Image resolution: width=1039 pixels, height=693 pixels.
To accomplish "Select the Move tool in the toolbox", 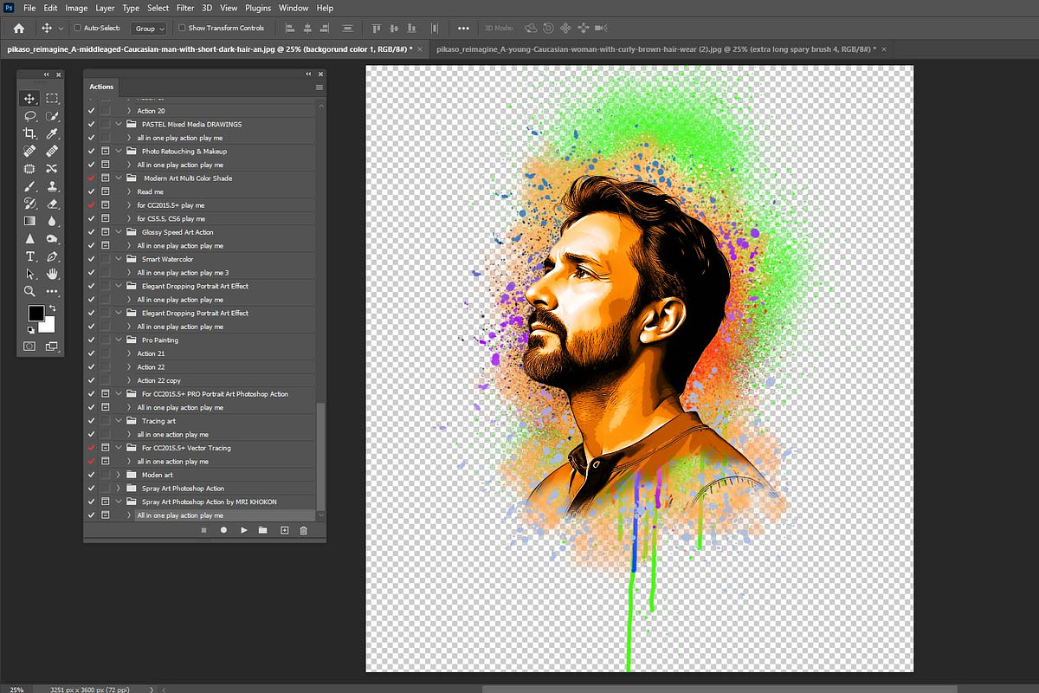I will click(29, 99).
